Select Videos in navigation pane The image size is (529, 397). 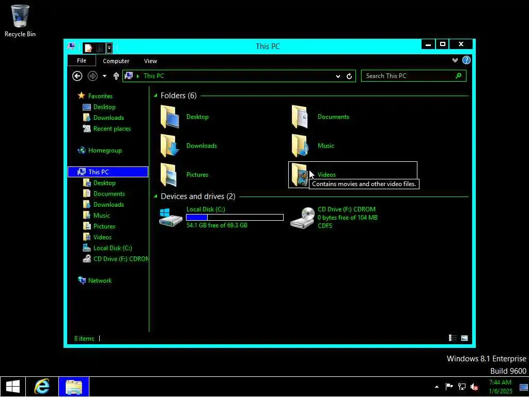(102, 237)
